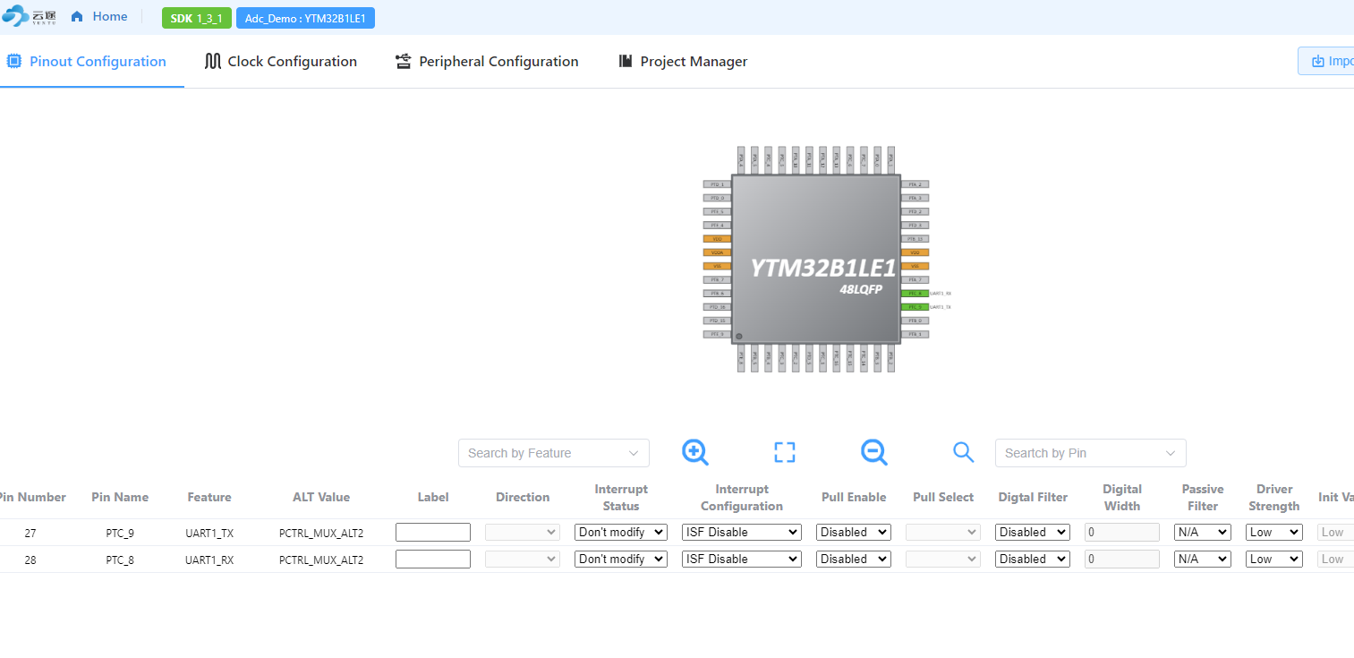Click the Adc_Demo : YTM32B1LE1 project badge
The width and height of the screenshot is (1354, 658).
(x=305, y=18)
